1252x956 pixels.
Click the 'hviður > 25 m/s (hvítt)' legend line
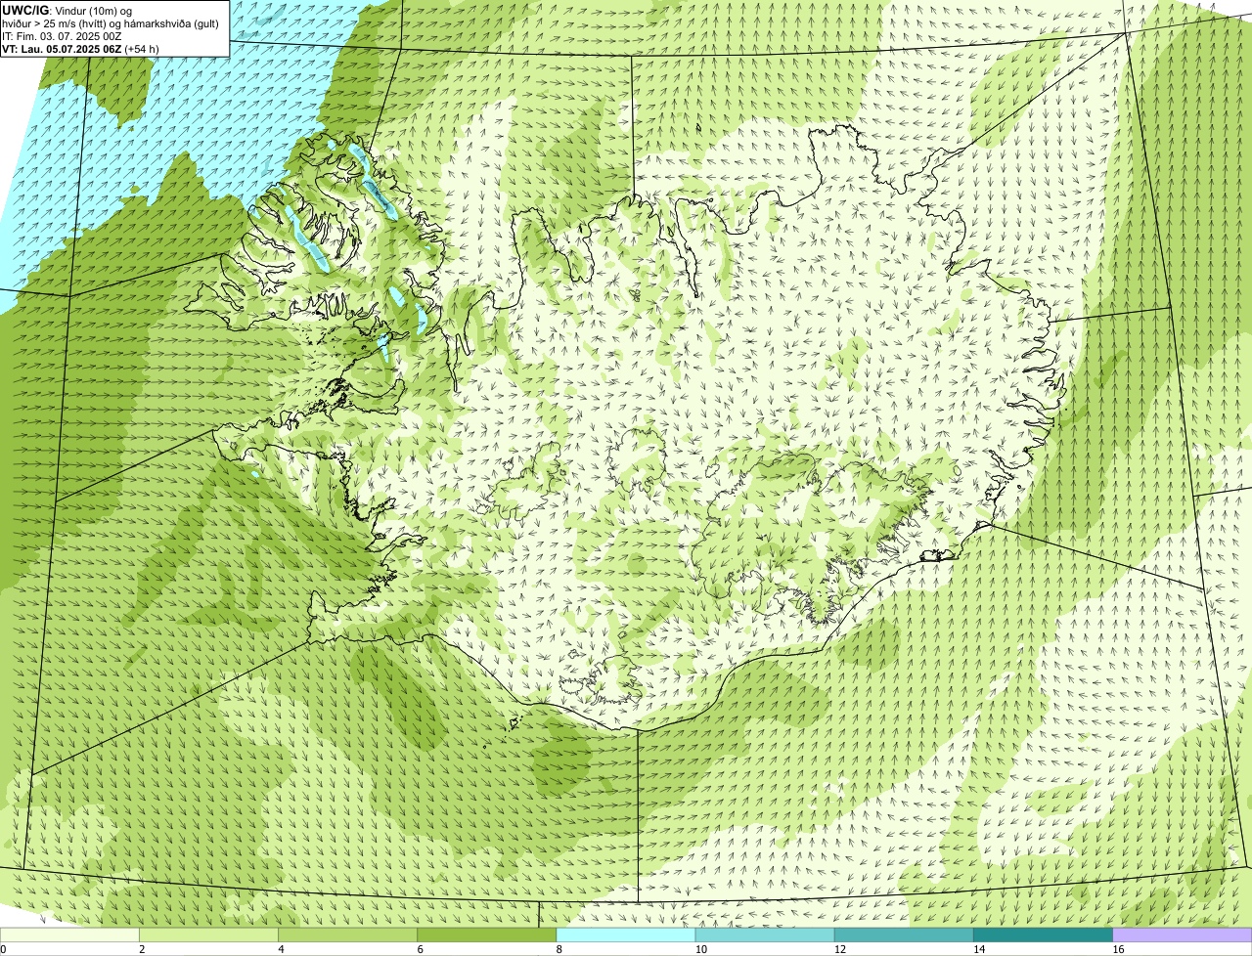click(111, 22)
